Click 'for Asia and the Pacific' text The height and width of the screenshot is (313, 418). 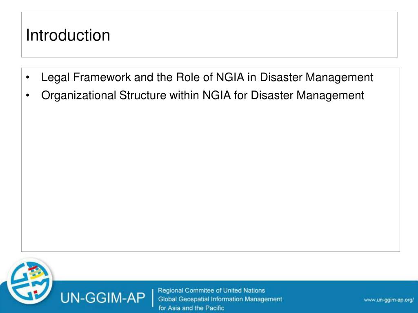(191, 308)
